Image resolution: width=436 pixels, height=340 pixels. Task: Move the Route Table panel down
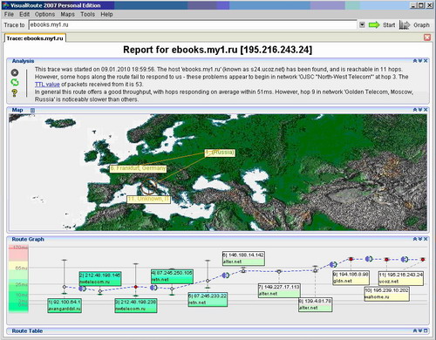point(420,330)
